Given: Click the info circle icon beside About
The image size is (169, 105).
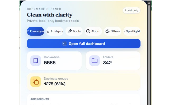Looking at the screenshot, I should click(x=88, y=31).
